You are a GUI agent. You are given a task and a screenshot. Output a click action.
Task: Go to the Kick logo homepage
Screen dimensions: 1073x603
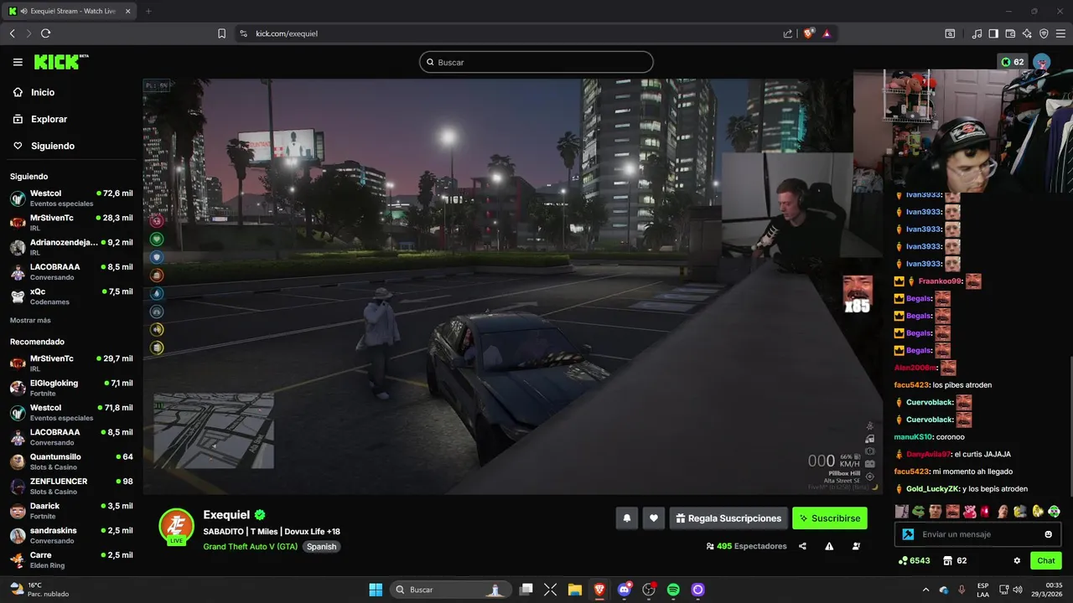[61, 62]
